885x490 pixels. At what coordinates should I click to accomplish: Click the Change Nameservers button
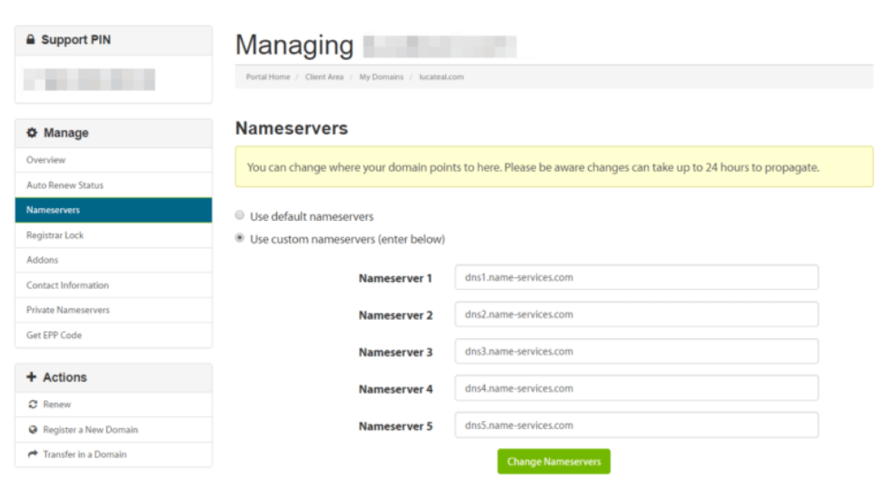[x=553, y=462]
